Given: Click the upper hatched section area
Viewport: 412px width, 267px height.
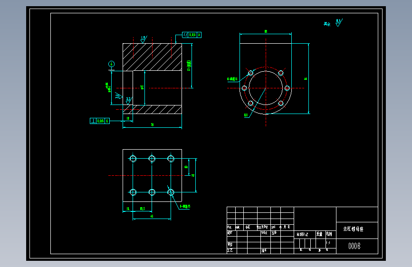Looking at the screenshot, I should (x=153, y=57).
